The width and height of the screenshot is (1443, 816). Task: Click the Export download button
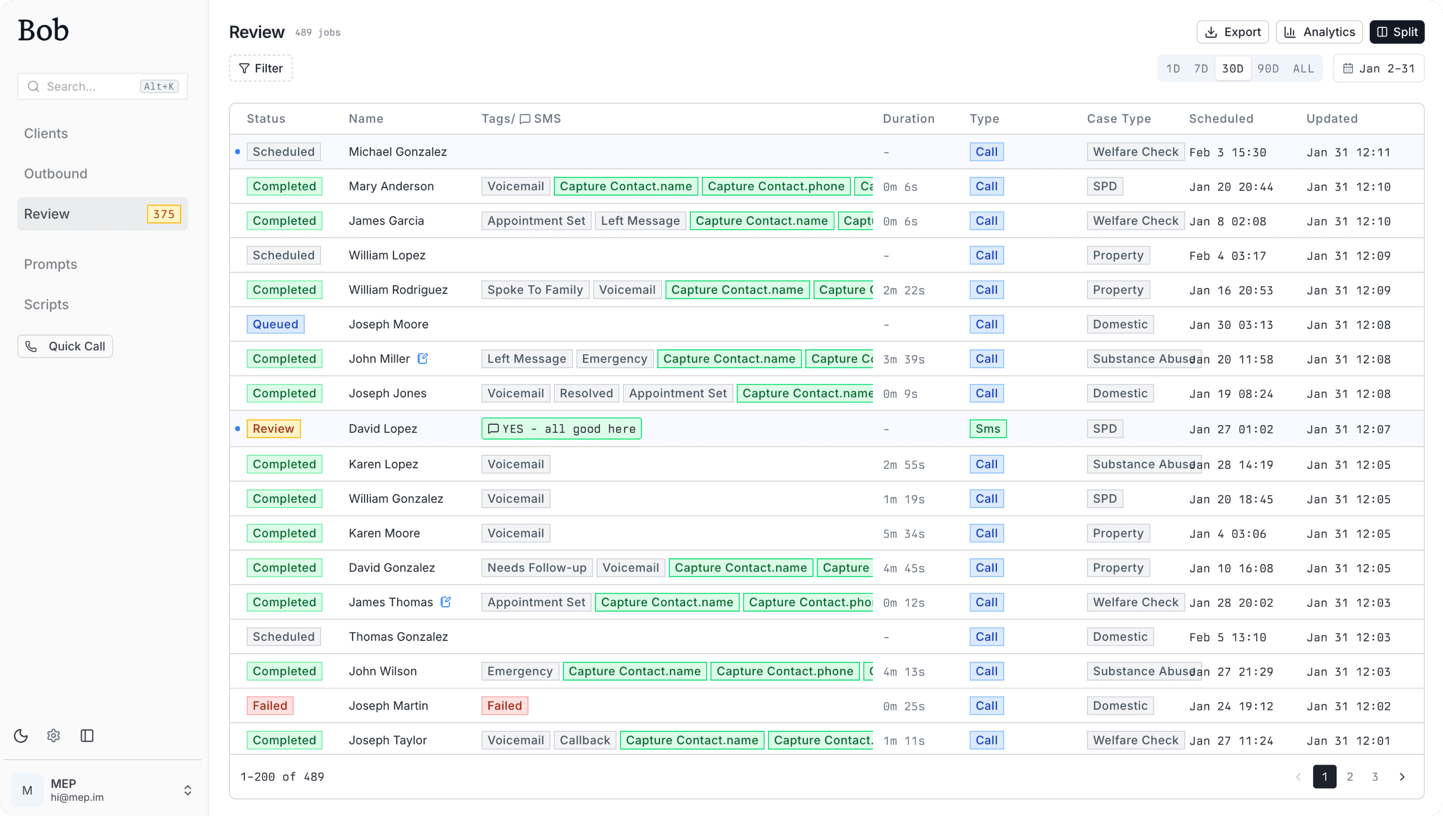click(x=1233, y=32)
